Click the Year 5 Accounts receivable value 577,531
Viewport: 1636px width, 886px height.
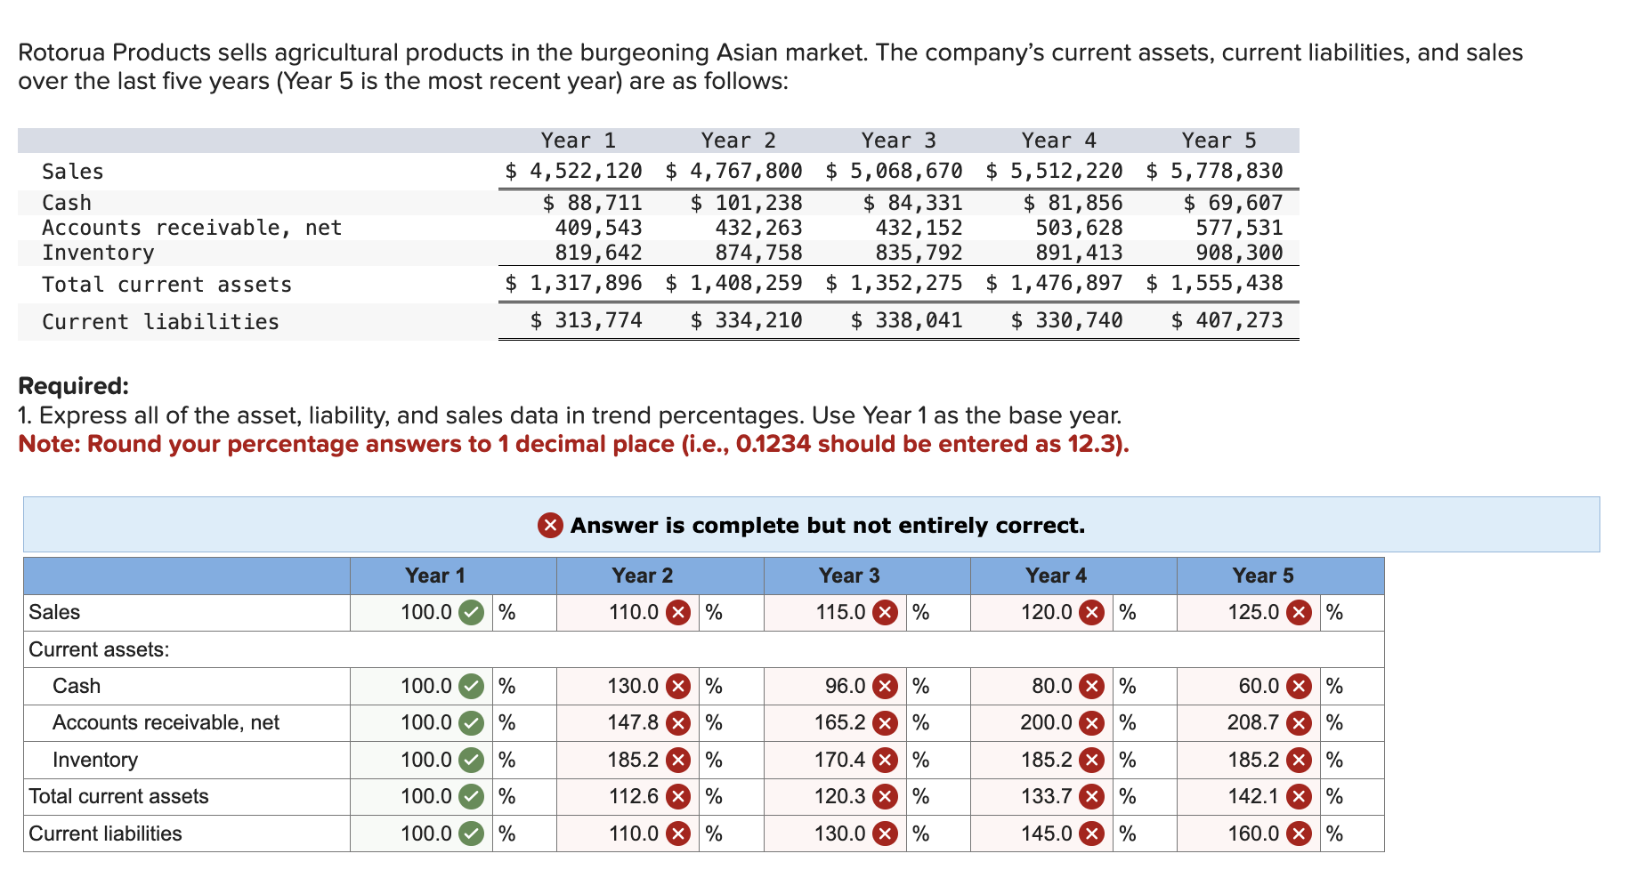tap(1239, 228)
